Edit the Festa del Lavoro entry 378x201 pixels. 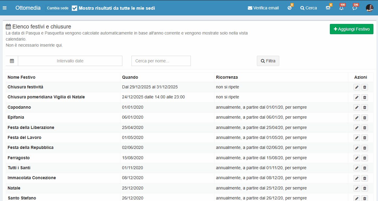(x=357, y=138)
